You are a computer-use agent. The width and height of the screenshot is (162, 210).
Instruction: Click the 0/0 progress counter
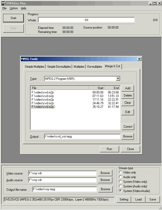(x=155, y=20)
